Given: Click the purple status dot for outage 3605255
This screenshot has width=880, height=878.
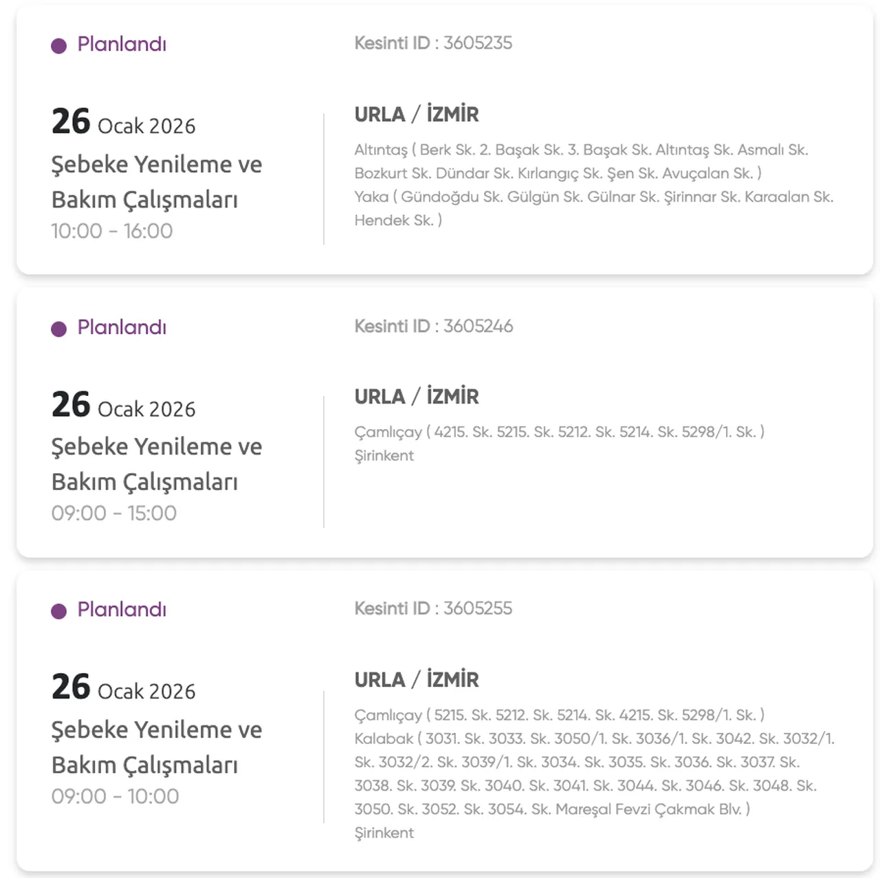Looking at the screenshot, I should [59, 611].
